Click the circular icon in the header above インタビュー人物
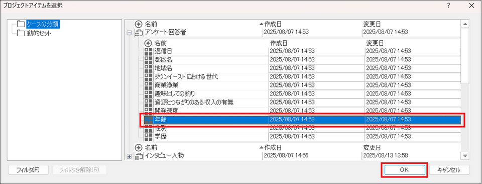The width and height of the screenshot is (482, 184). (x=139, y=148)
